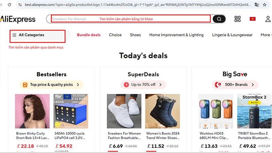Expand Top price & quality picks chevron

[x=78, y=84]
